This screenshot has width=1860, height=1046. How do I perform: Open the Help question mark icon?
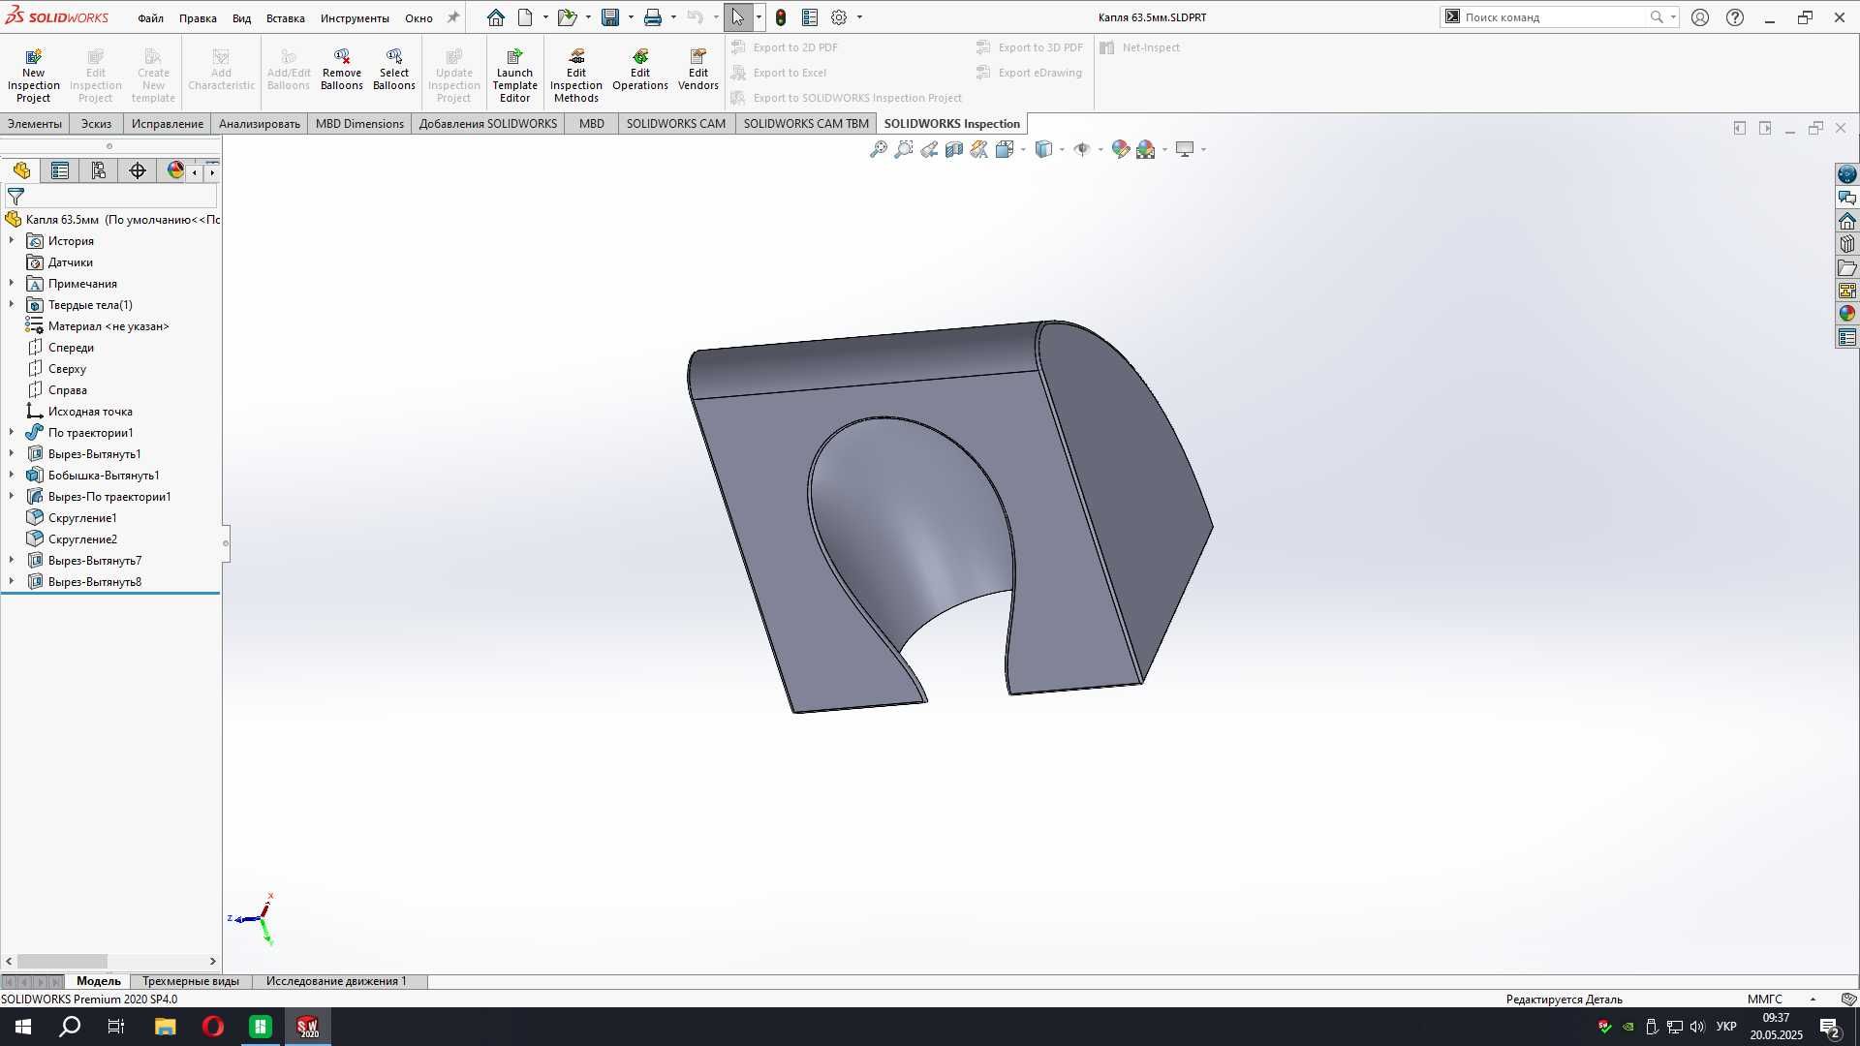pos(1735,17)
